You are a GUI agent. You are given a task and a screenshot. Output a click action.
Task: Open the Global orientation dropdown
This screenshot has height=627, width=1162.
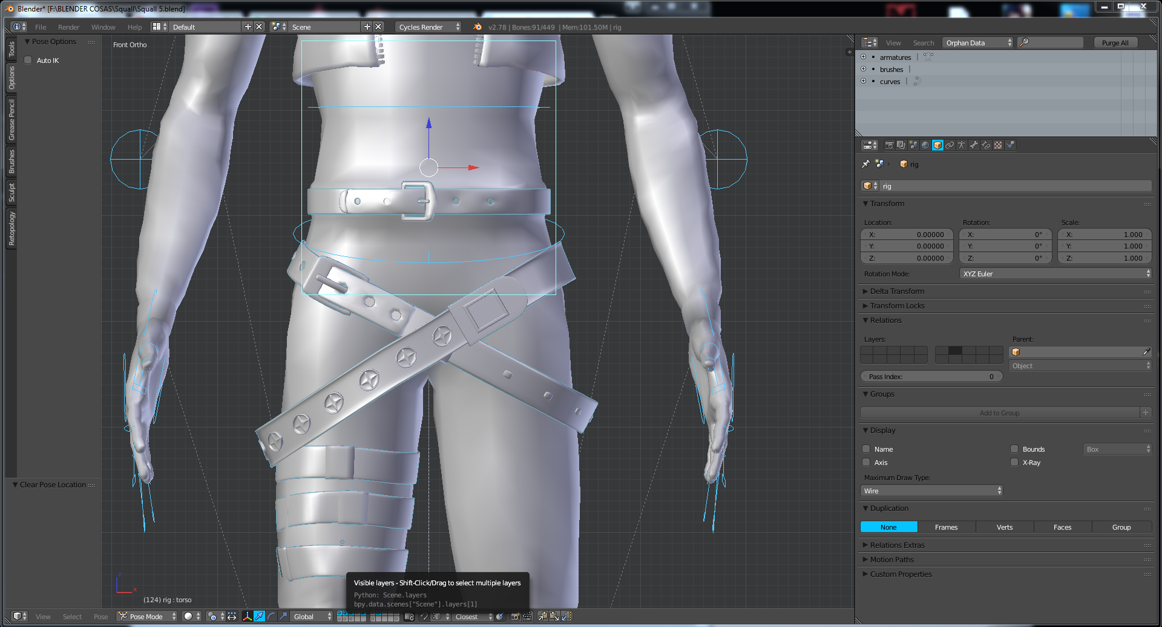(x=312, y=617)
